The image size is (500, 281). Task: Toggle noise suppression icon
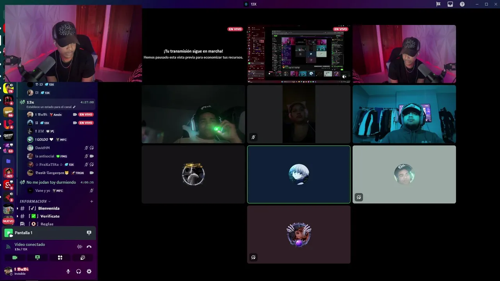point(79,247)
